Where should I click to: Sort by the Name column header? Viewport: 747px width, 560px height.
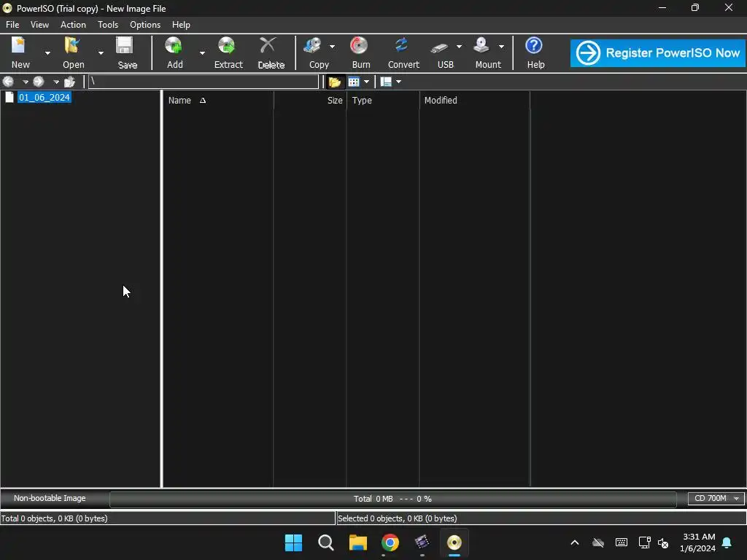point(218,101)
